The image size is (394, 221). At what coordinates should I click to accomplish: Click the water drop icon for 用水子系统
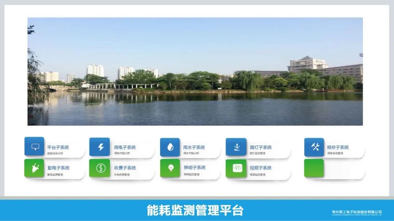tap(170, 147)
